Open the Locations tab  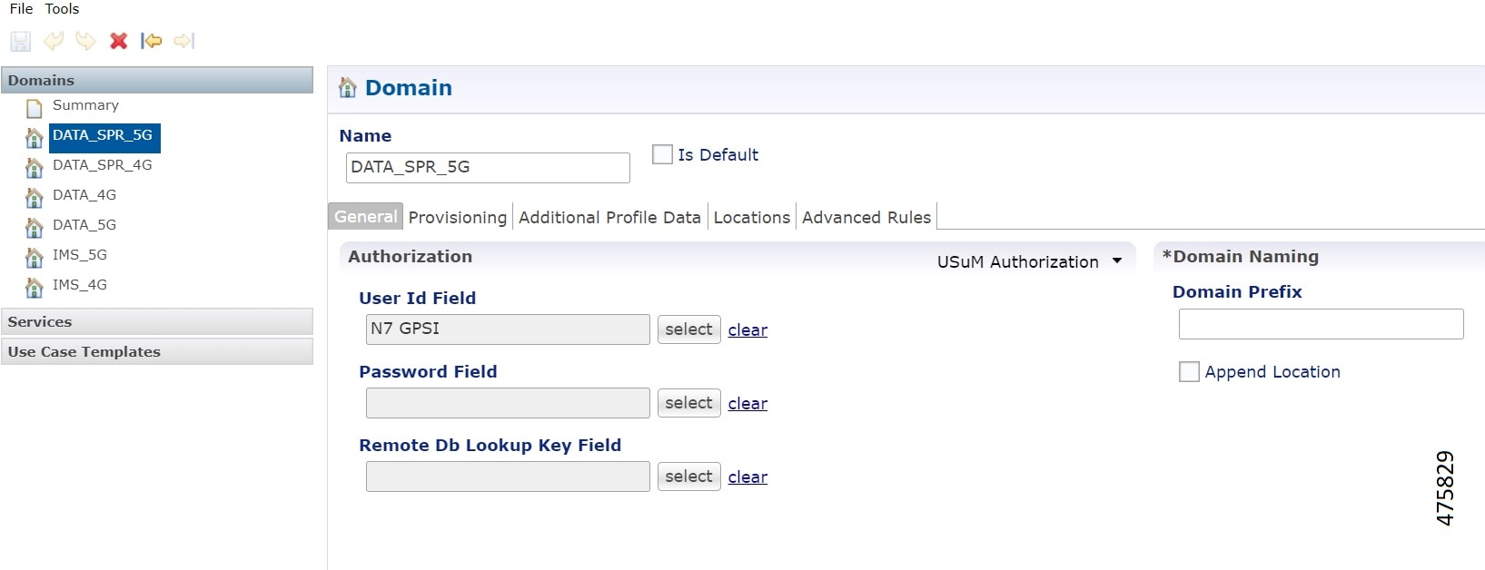pyautogui.click(x=752, y=218)
